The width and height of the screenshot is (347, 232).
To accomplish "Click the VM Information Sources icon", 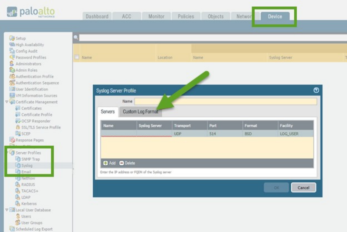I will point(12,96).
